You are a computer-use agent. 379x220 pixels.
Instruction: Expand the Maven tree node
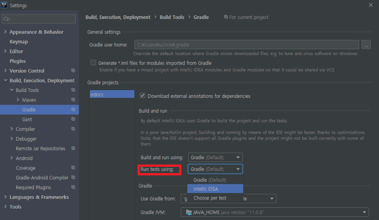18,100
